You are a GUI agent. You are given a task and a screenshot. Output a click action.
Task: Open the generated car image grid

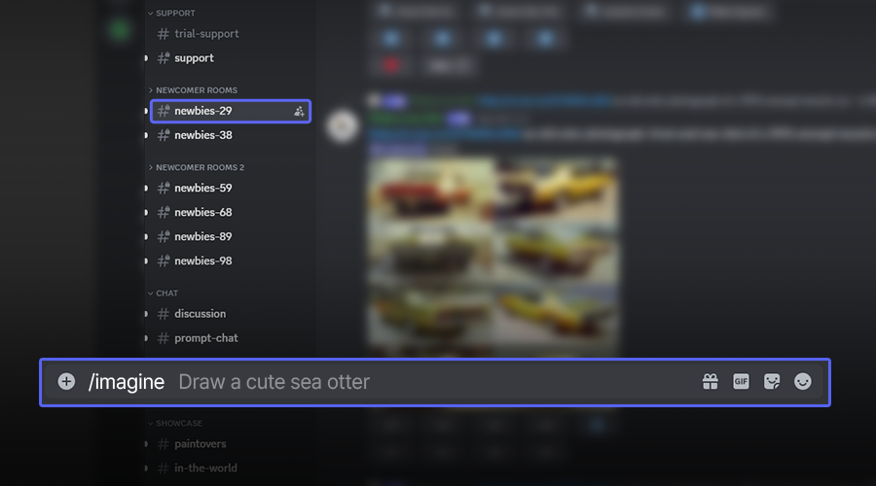pos(493,257)
